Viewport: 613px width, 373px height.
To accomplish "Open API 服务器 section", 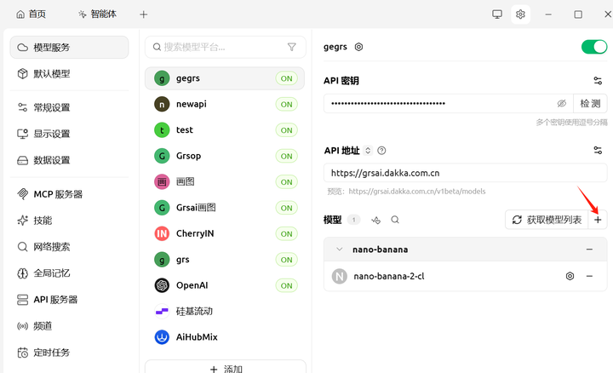I will point(69,300).
